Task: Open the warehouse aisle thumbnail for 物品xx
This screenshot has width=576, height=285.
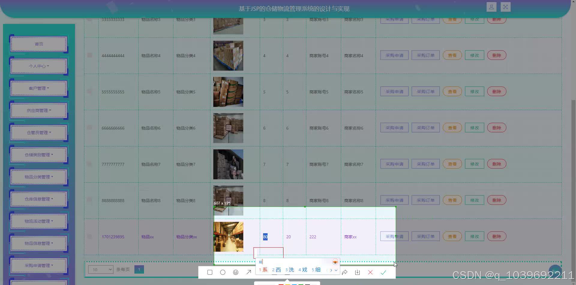Action: 228,237
